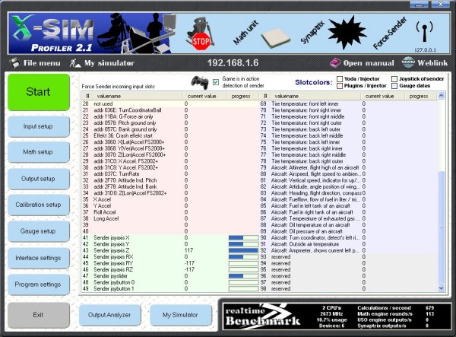Click left 'valuename' column header
The height and width of the screenshot is (337, 456).
[x=138, y=96]
